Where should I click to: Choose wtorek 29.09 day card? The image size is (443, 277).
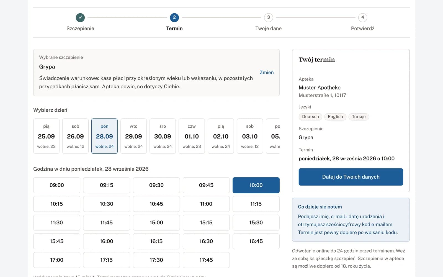pyautogui.click(x=133, y=136)
